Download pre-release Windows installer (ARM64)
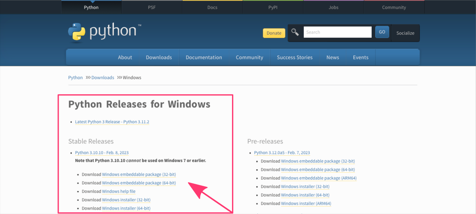This screenshot has width=476, height=214. coord(306,203)
